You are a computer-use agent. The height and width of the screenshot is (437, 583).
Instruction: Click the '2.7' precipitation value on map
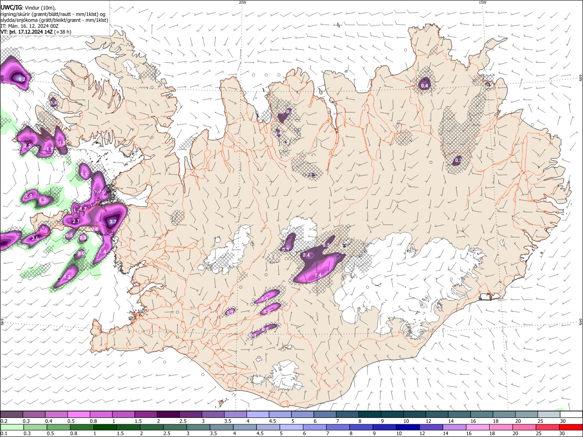(76, 221)
